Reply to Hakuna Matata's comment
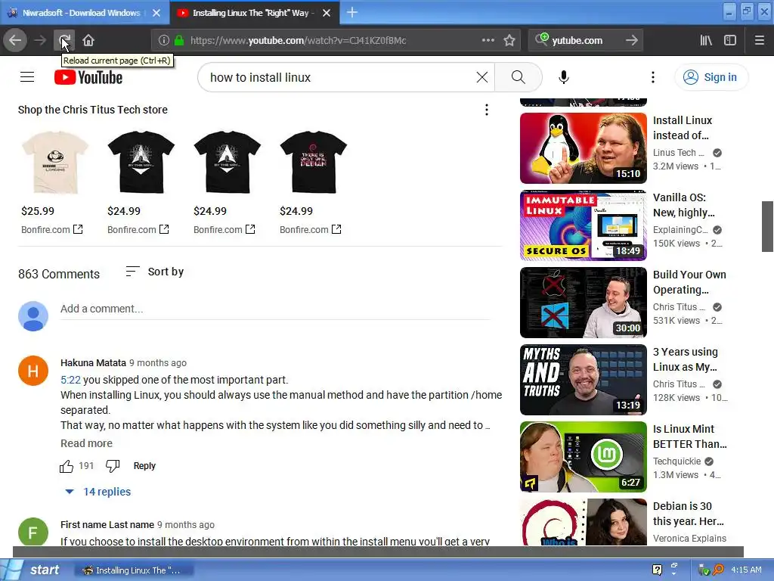Image resolution: width=774 pixels, height=581 pixels. [x=144, y=466]
